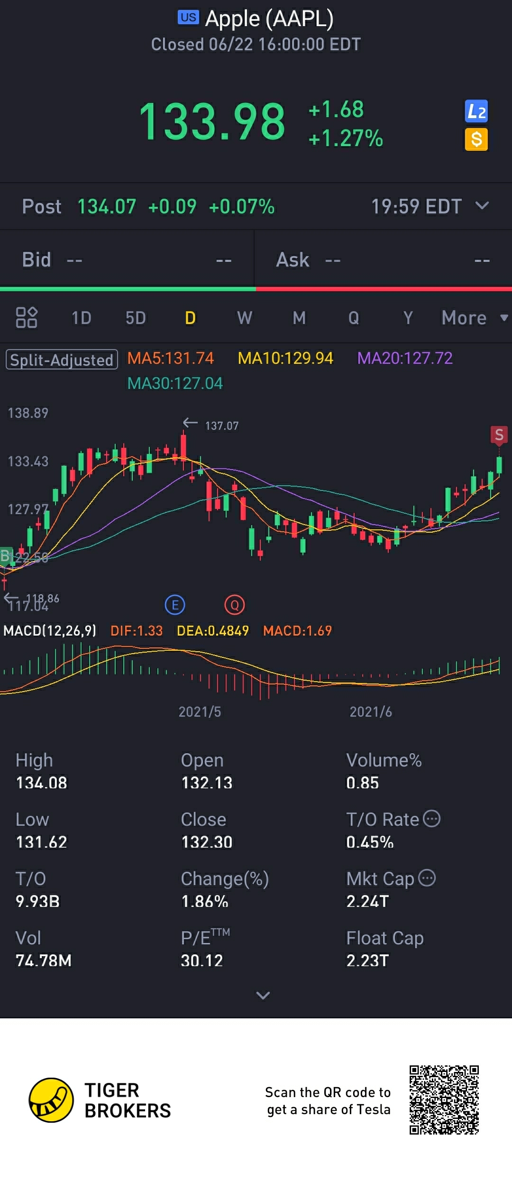The image size is (512, 1182).
Task: Select the W weekly chart tab
Action: click(x=245, y=318)
